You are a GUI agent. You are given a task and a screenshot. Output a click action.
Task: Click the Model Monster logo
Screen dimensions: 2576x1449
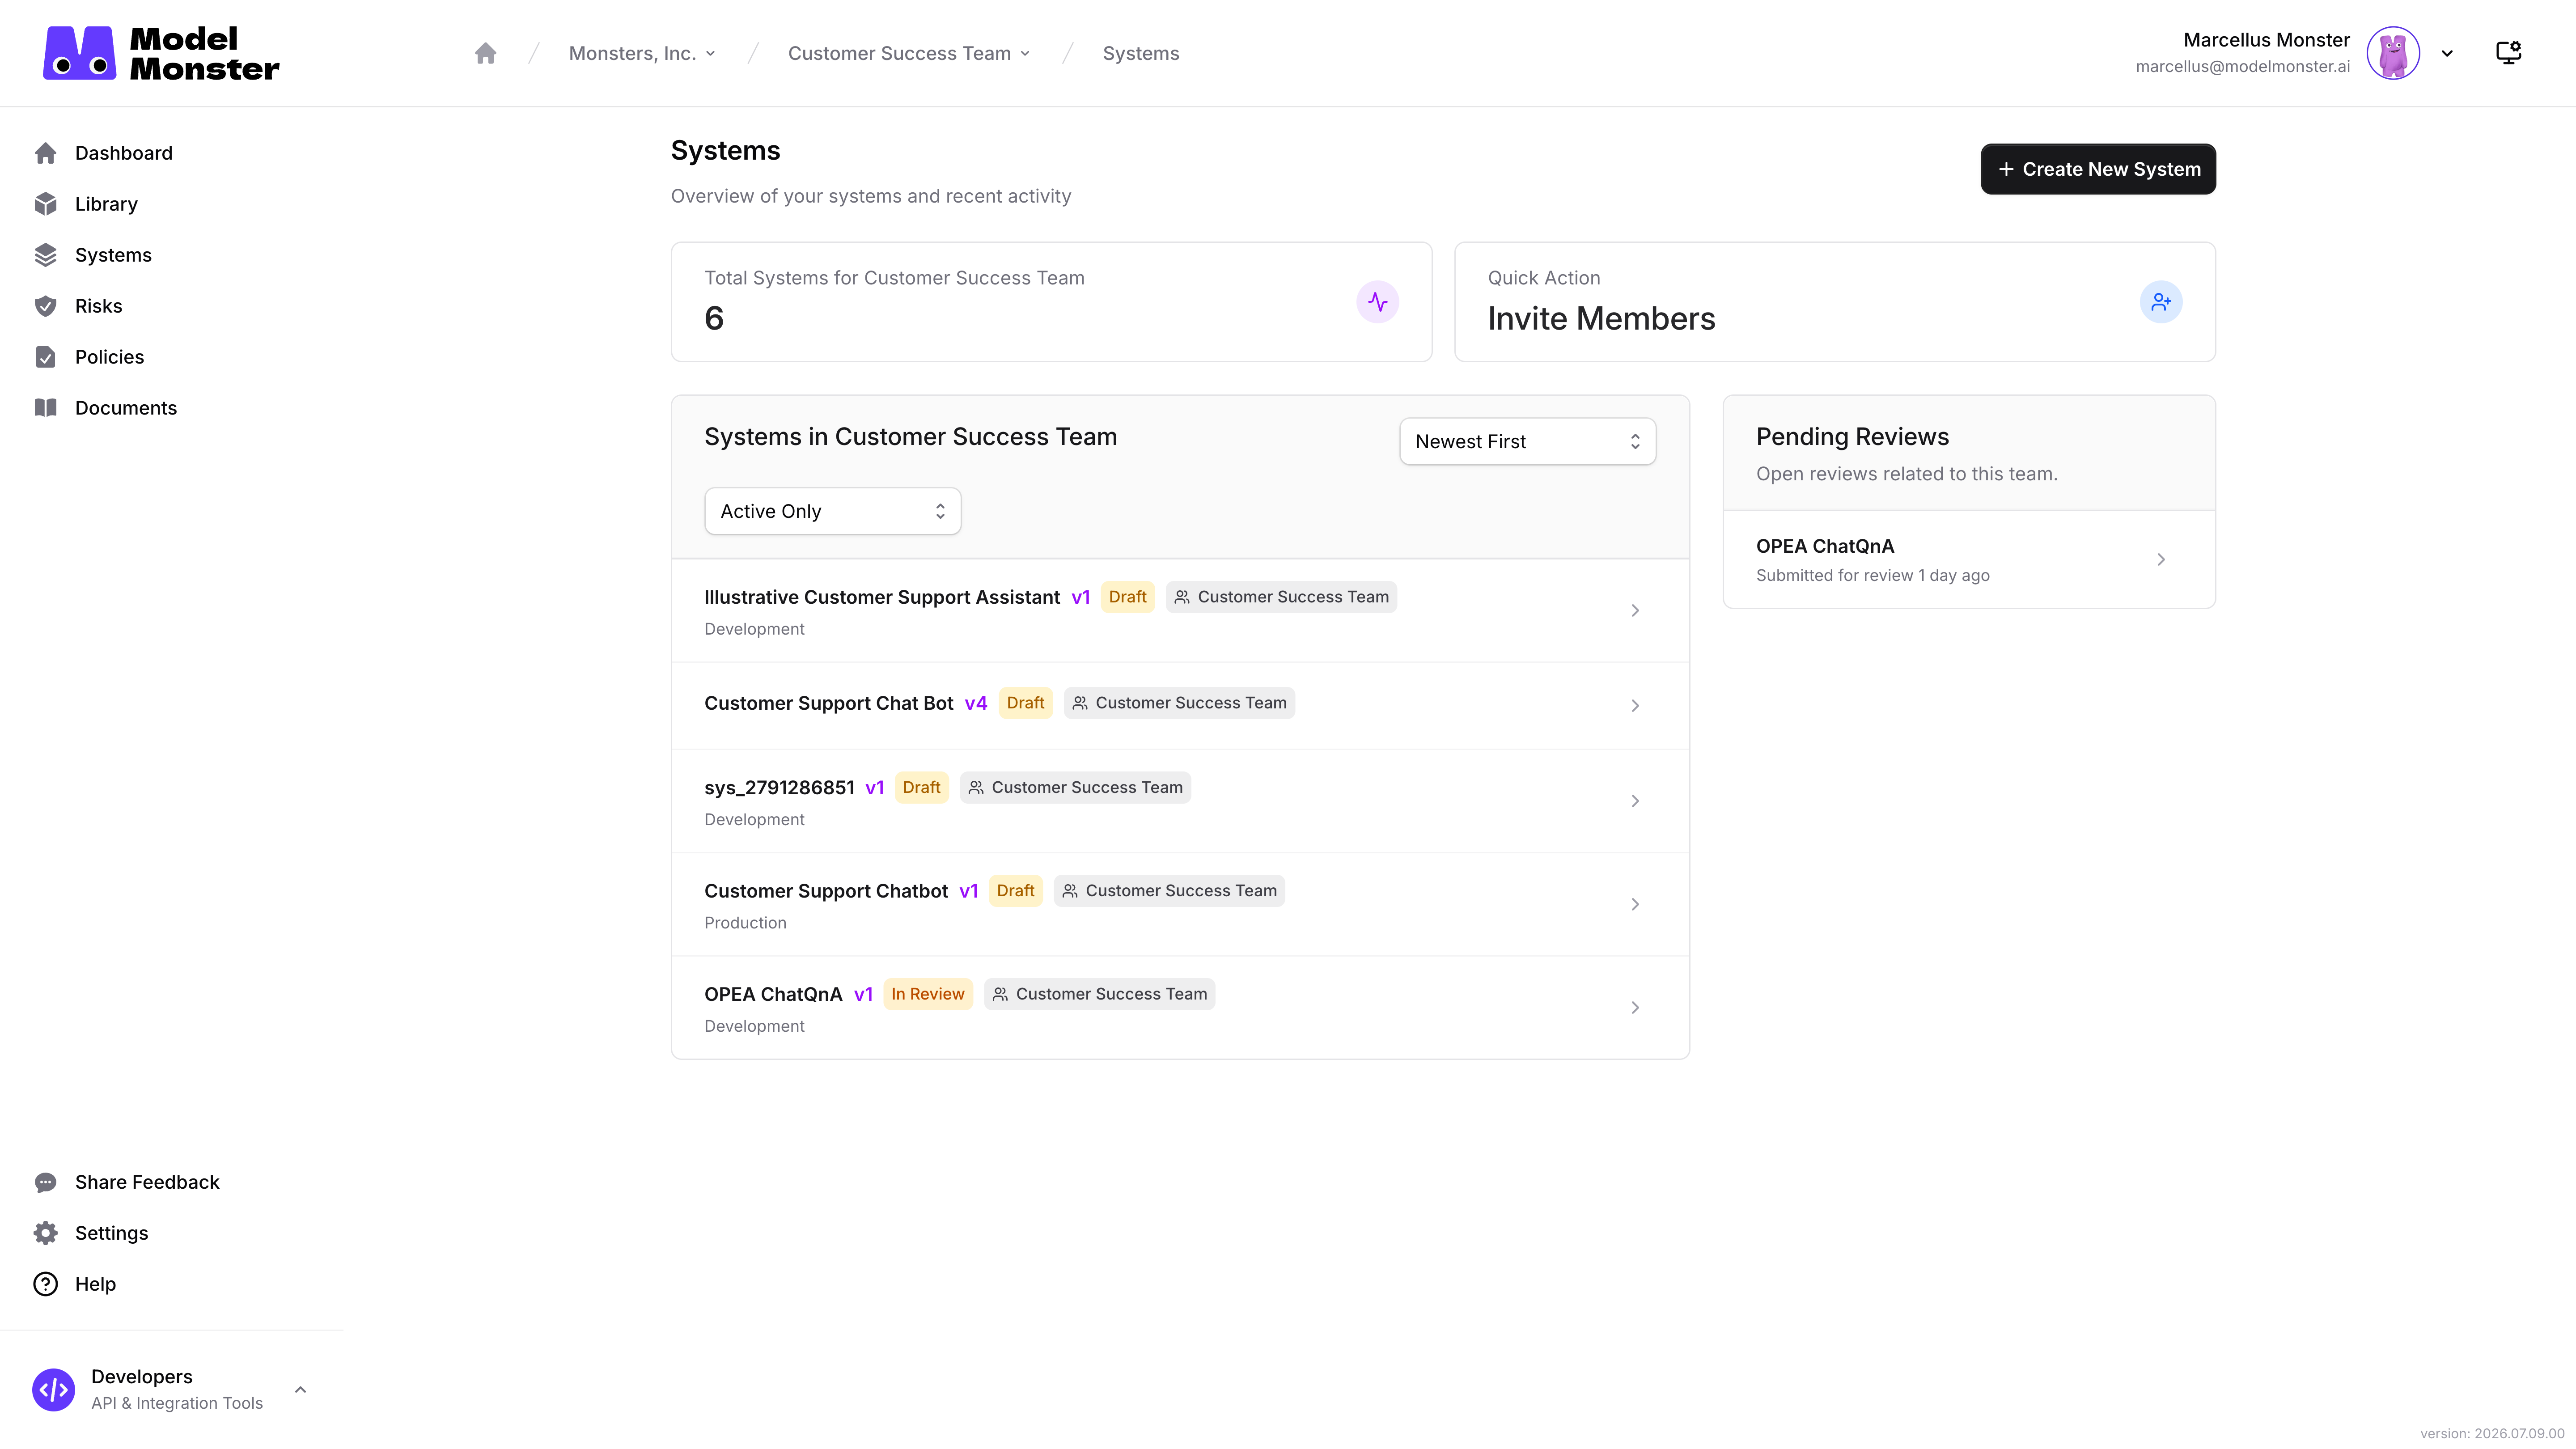tap(161, 53)
